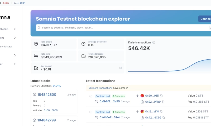Click the Total txns value 6,543,966,059

click(51, 57)
